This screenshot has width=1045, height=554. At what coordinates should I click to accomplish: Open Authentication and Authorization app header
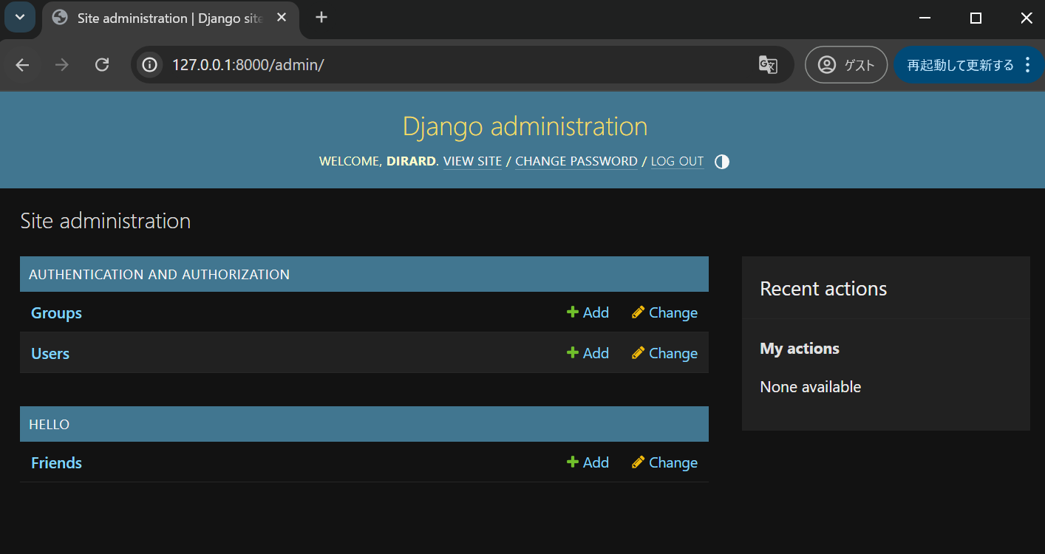(x=159, y=275)
